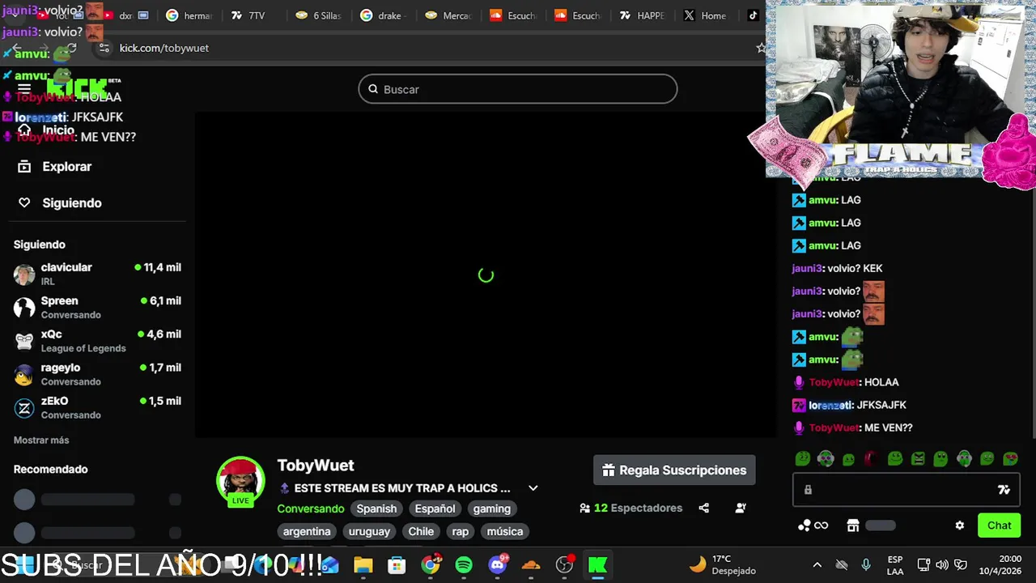Click the follow user icon near Espectadores
The width and height of the screenshot is (1036, 583).
click(x=741, y=509)
